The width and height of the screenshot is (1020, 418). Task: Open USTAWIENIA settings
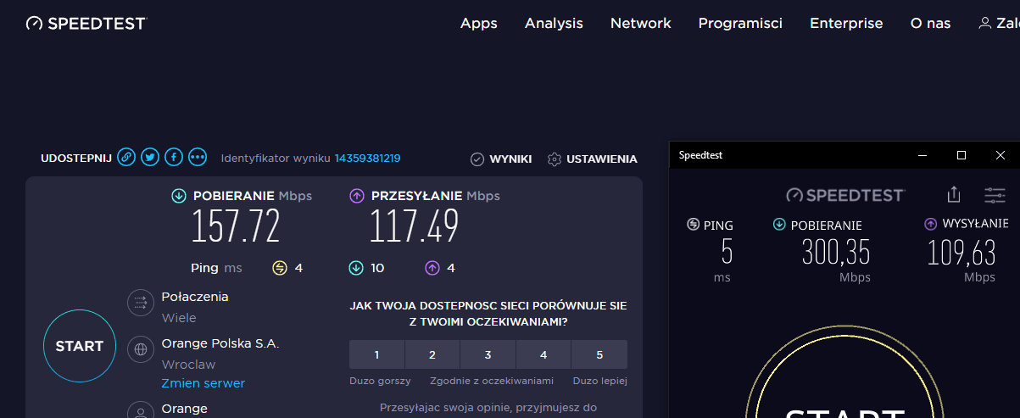pos(602,159)
